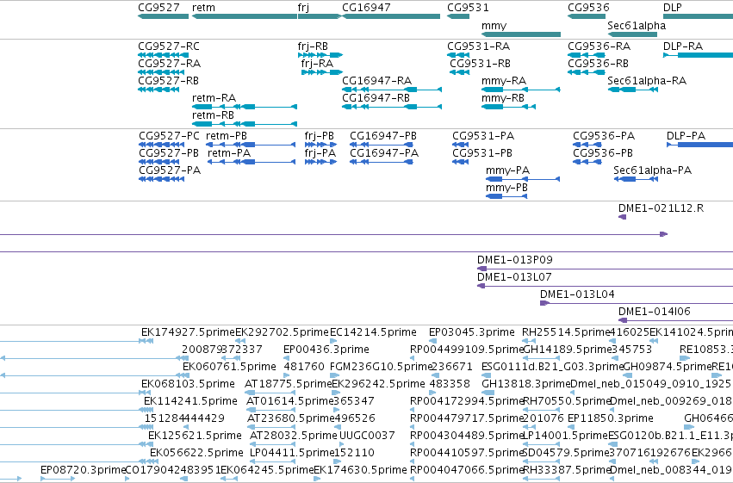733x483 pixels.
Task: Click the DME1-014I06 BAC label
Action: [x=655, y=312]
